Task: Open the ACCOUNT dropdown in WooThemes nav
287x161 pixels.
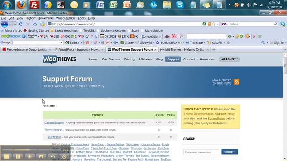Action: (x=229, y=59)
